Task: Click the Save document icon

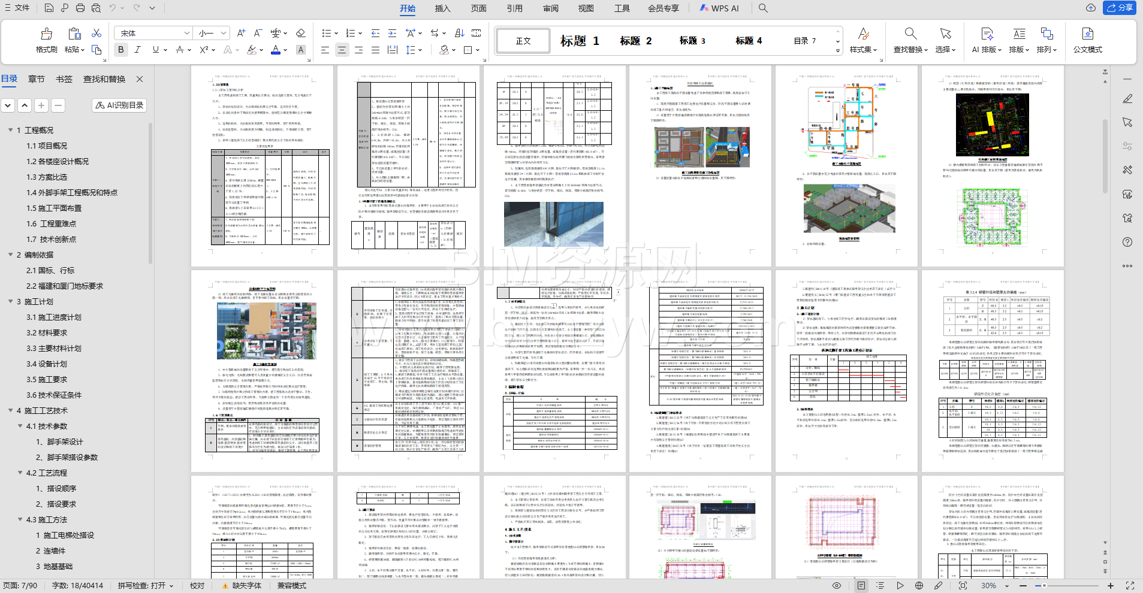Action: coord(49,8)
